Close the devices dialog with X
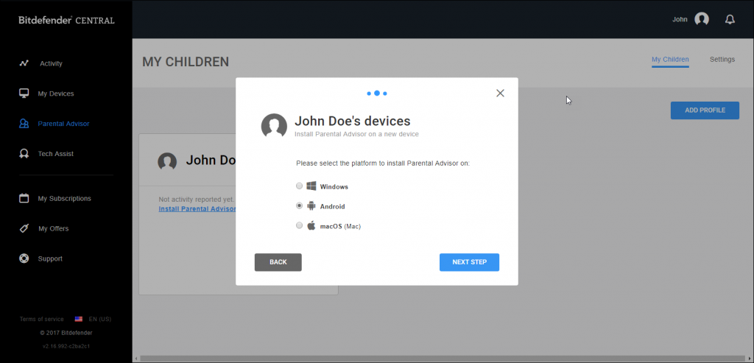The width and height of the screenshot is (754, 363). tap(500, 94)
